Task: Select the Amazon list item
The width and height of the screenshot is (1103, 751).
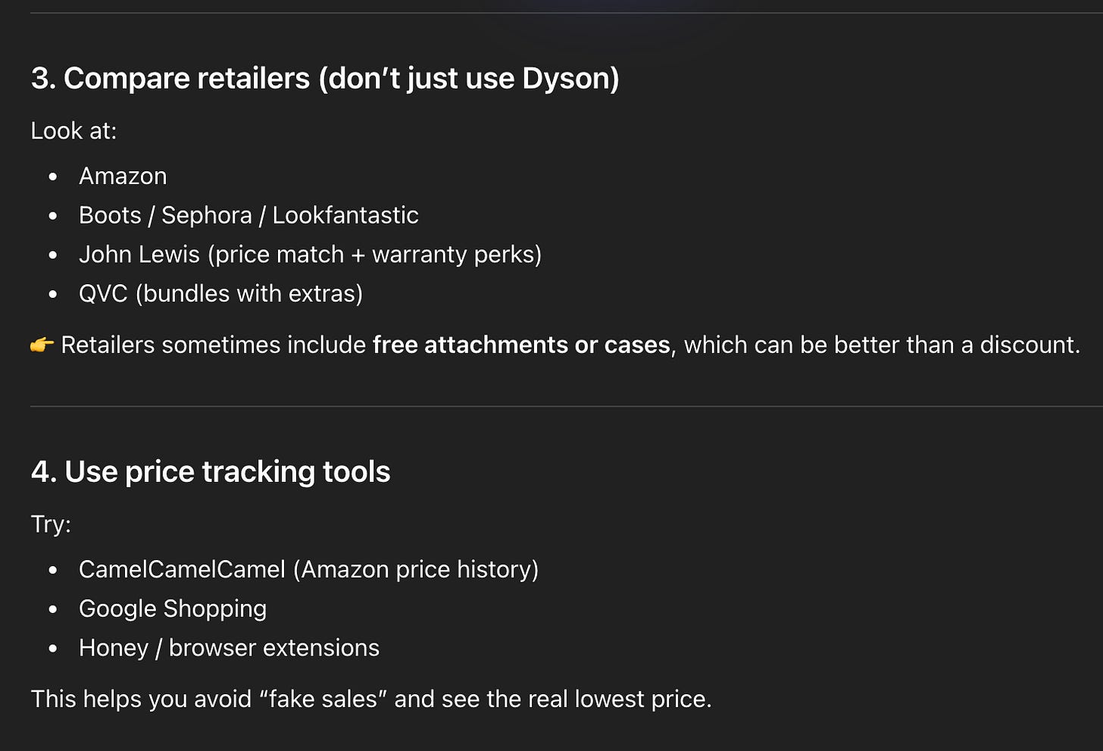Action: coord(123,176)
